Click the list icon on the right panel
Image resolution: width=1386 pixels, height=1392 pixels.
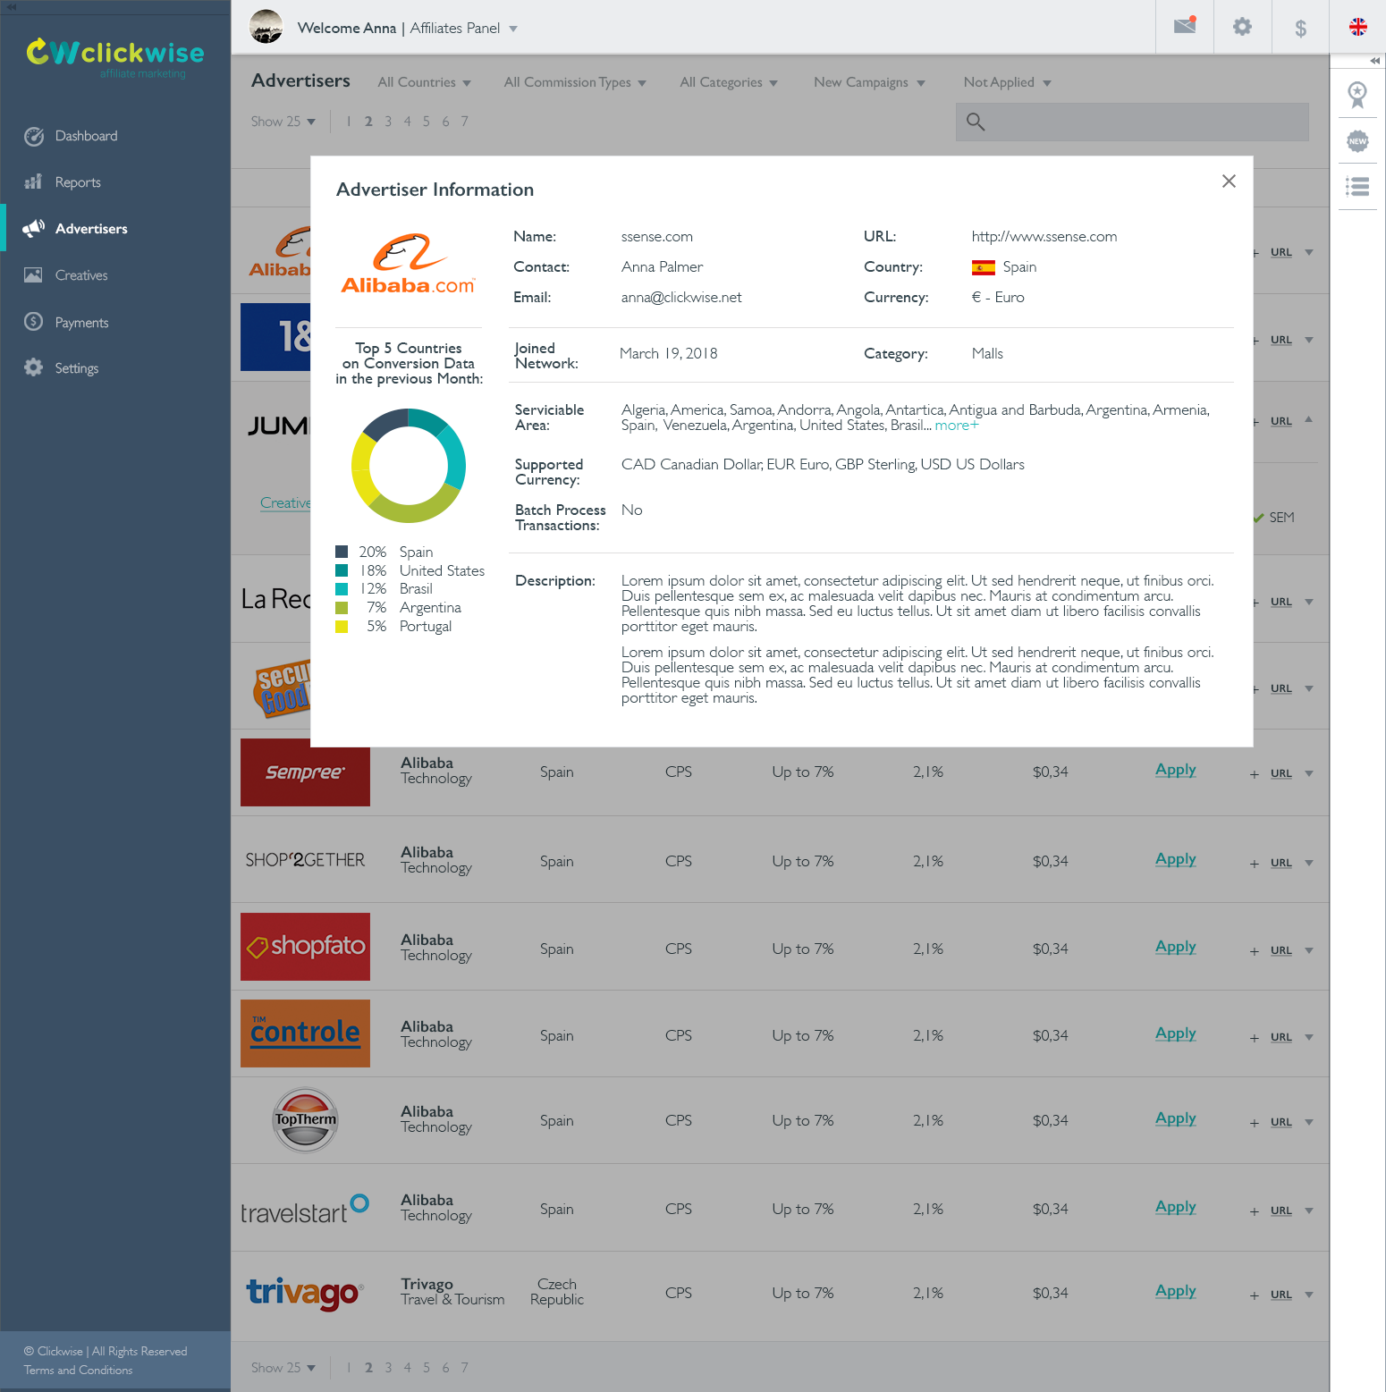tap(1356, 187)
